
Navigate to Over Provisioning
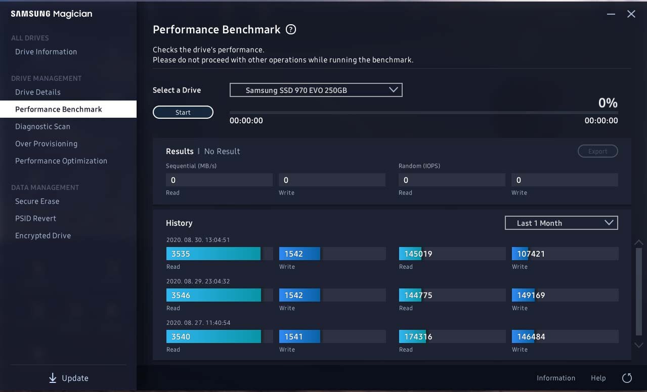pyautogui.click(x=46, y=143)
